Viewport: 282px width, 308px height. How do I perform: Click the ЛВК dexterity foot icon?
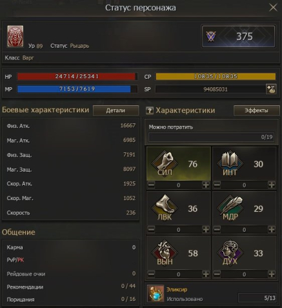pyautogui.click(x=165, y=209)
